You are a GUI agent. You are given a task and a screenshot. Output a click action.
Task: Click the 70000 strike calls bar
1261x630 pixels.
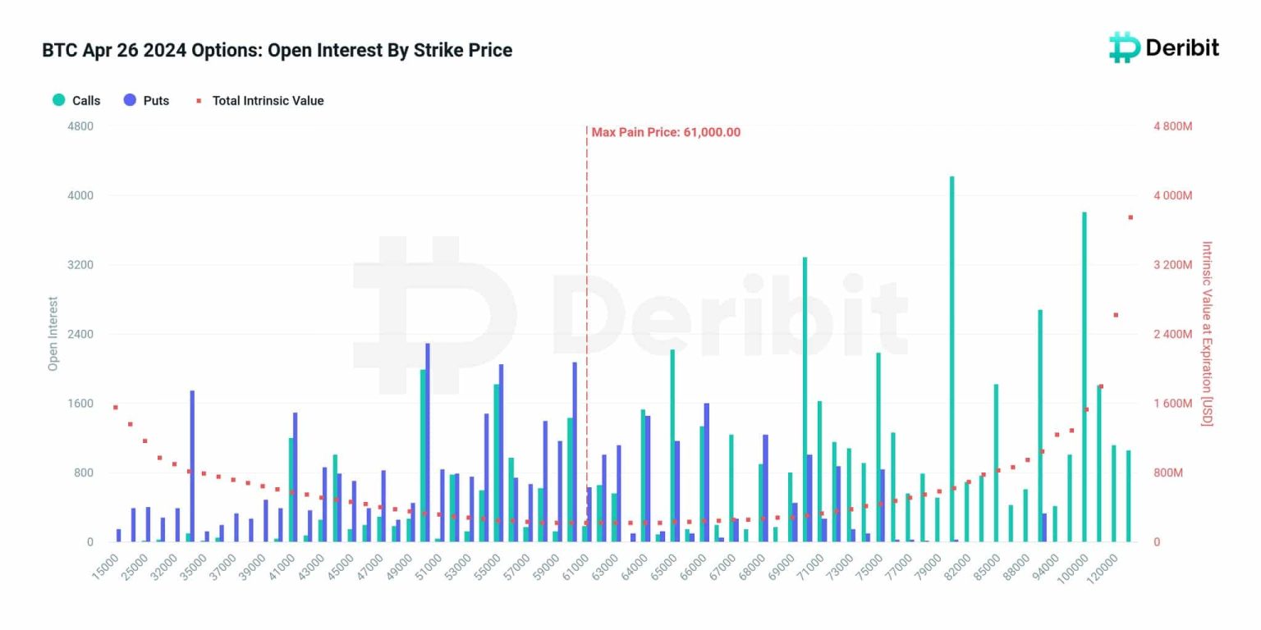(805, 399)
